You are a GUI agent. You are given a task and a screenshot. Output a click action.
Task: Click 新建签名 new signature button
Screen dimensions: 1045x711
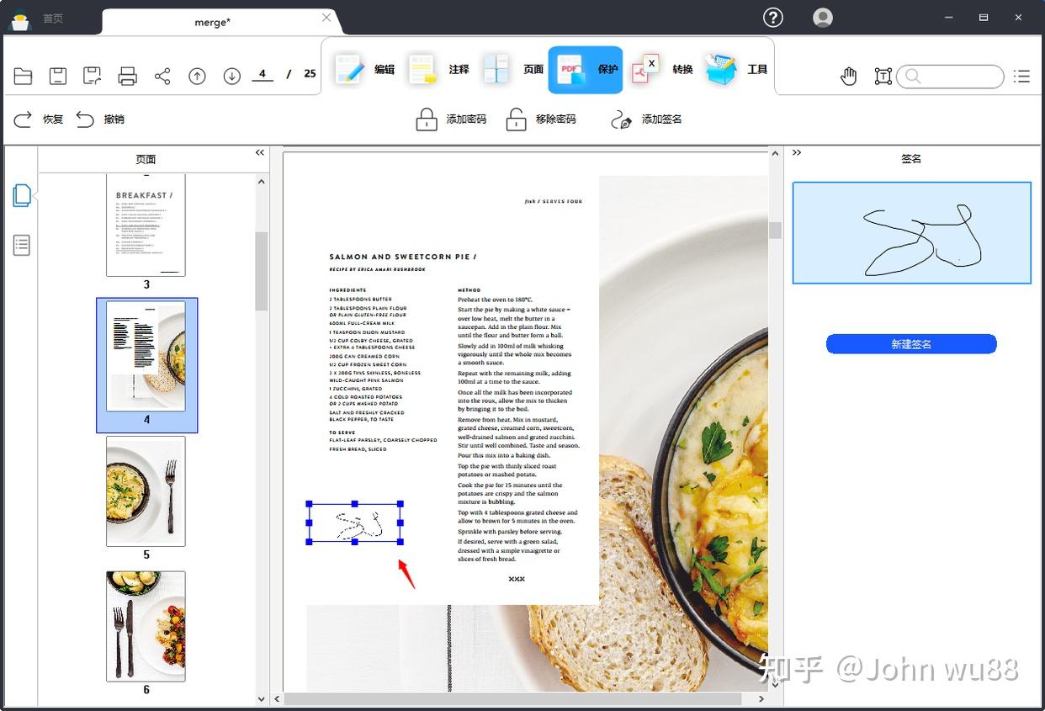pos(911,344)
